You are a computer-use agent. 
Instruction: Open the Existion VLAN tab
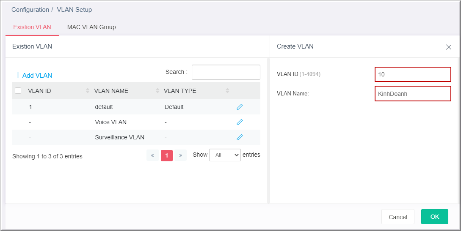pyautogui.click(x=32, y=27)
